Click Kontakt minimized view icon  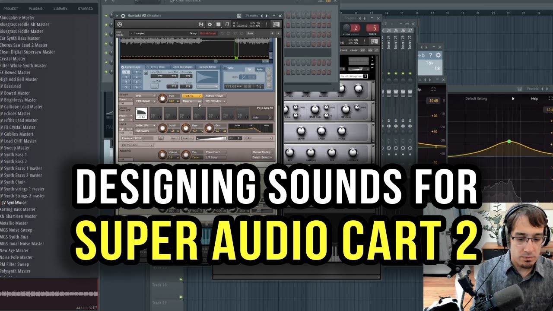click(227, 25)
